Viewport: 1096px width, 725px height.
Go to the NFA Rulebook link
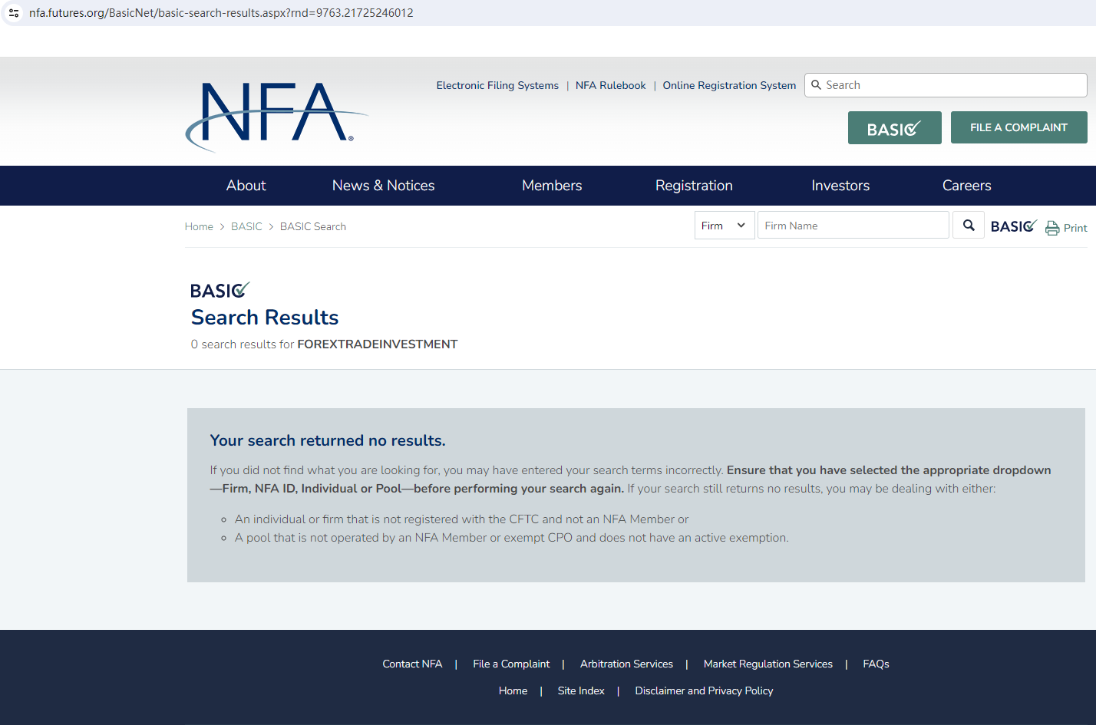[x=610, y=85]
